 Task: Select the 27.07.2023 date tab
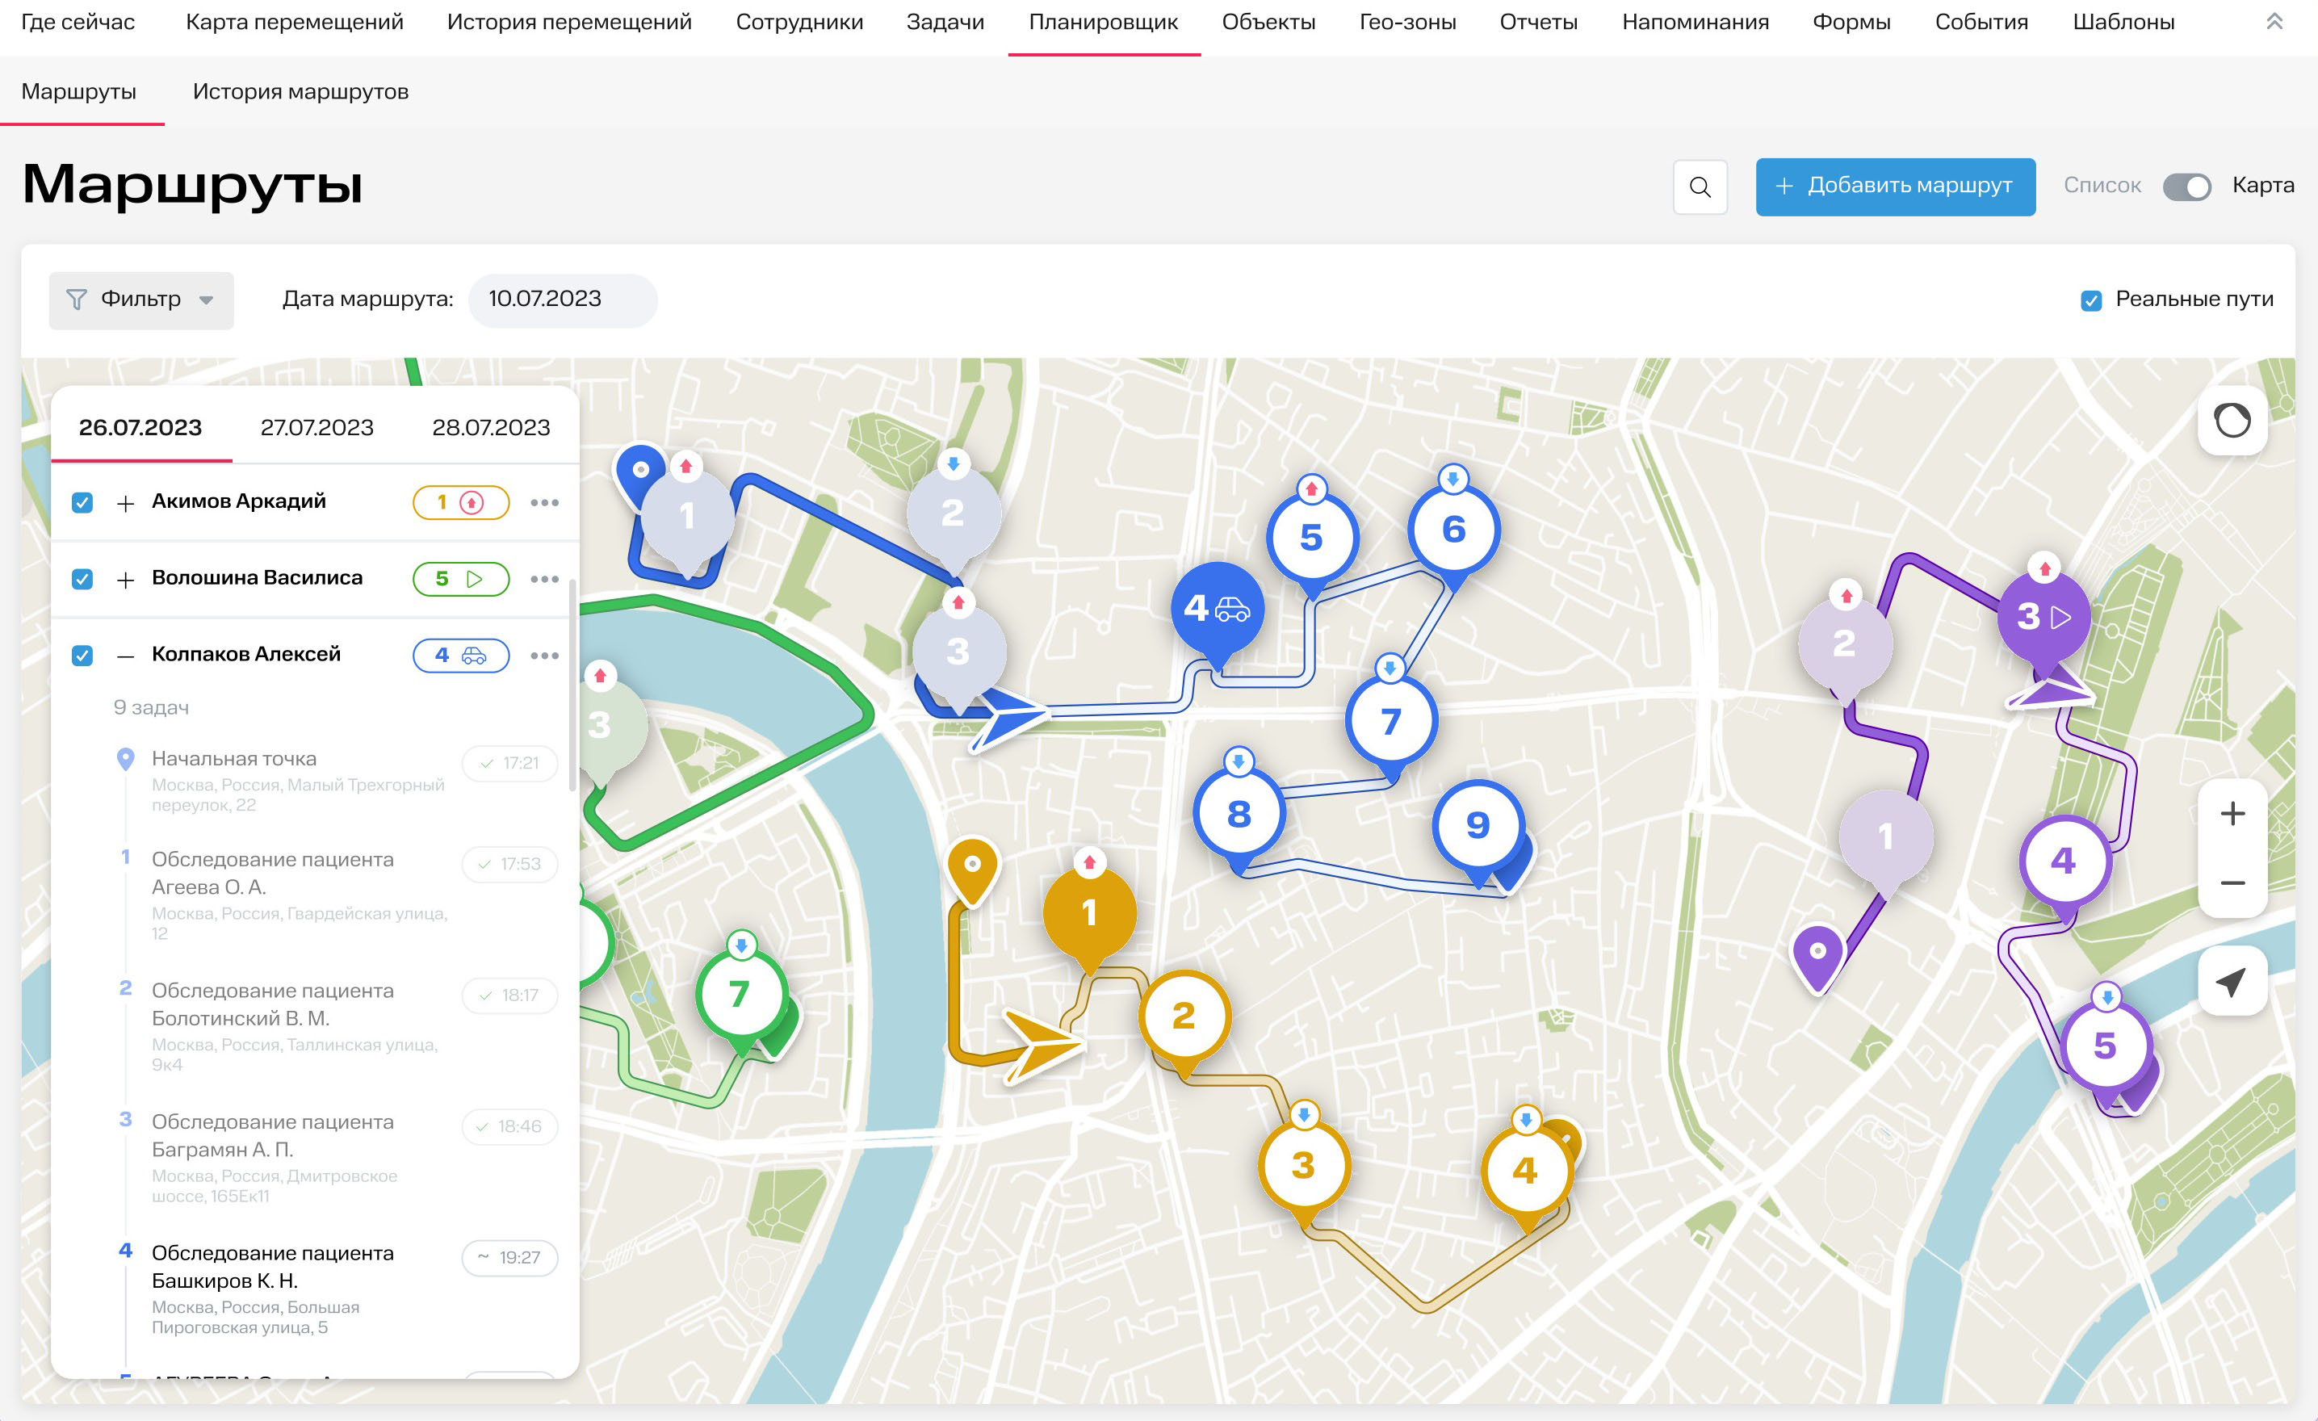[317, 427]
